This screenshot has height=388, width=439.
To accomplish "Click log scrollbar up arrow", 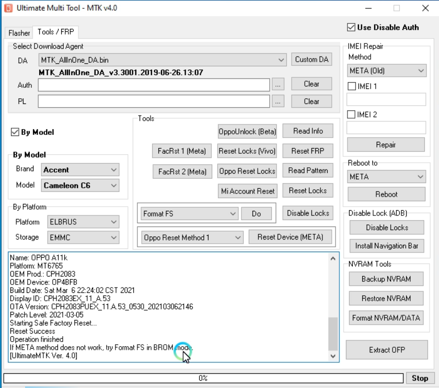I will tap(333, 258).
